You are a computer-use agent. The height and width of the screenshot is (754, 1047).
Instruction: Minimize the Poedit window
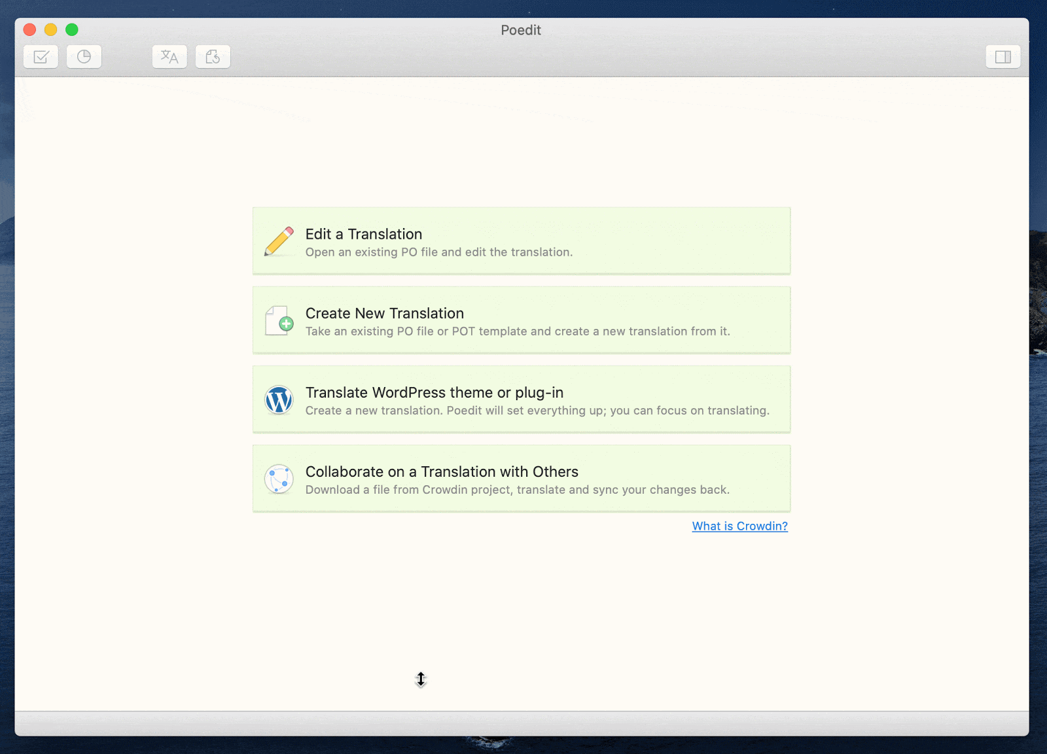point(50,29)
